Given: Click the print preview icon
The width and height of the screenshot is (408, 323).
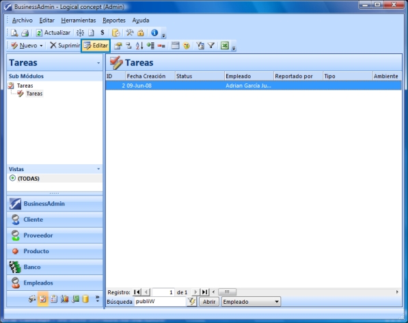Looking at the screenshot, I should [x=14, y=33].
